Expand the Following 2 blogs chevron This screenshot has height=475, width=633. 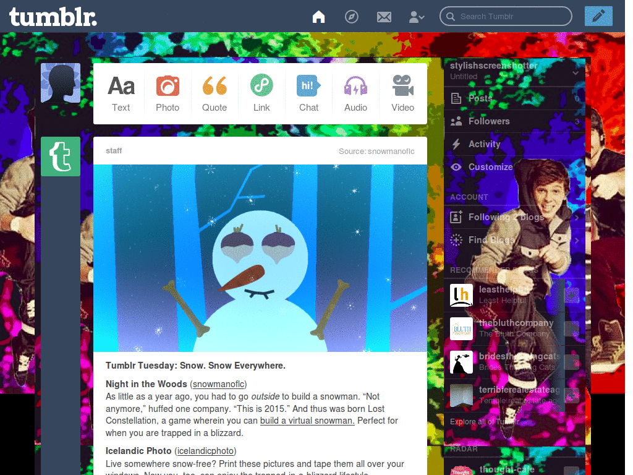click(577, 218)
